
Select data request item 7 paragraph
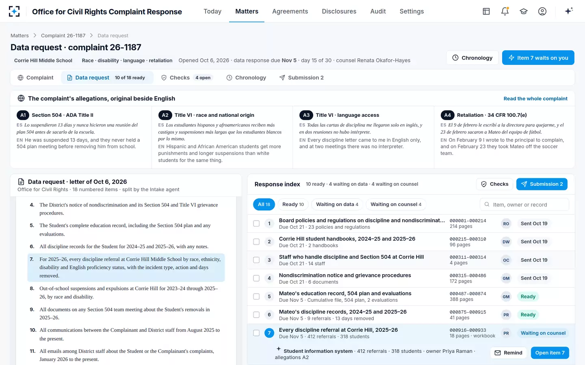click(x=126, y=268)
